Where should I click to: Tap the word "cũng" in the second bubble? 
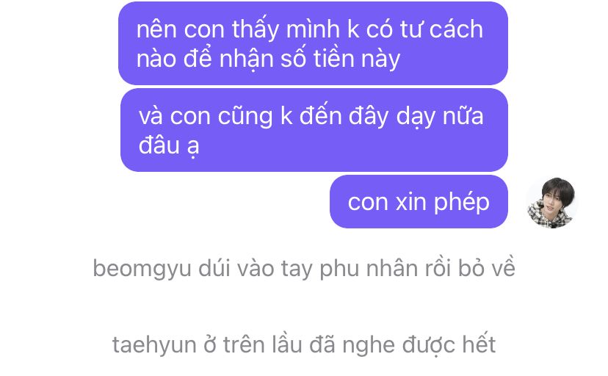245,117
